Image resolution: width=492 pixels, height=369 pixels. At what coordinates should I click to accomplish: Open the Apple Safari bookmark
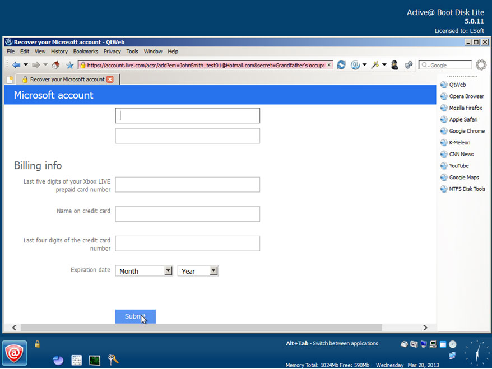point(459,119)
